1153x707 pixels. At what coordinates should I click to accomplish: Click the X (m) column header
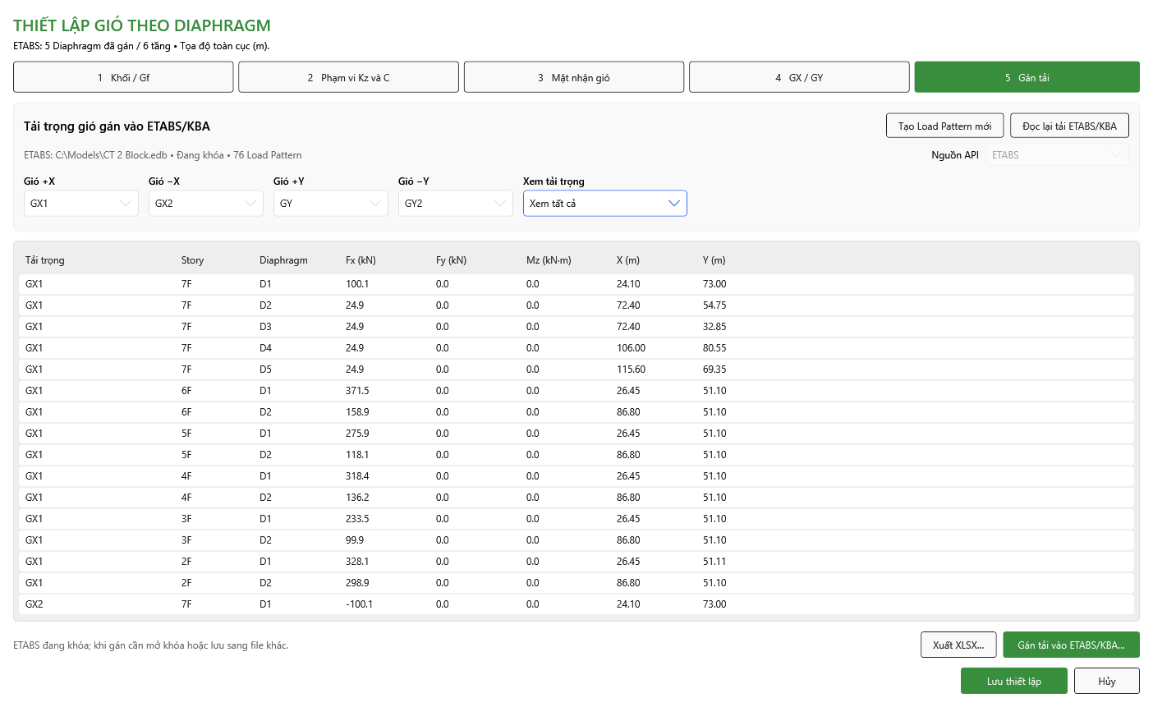coord(628,260)
